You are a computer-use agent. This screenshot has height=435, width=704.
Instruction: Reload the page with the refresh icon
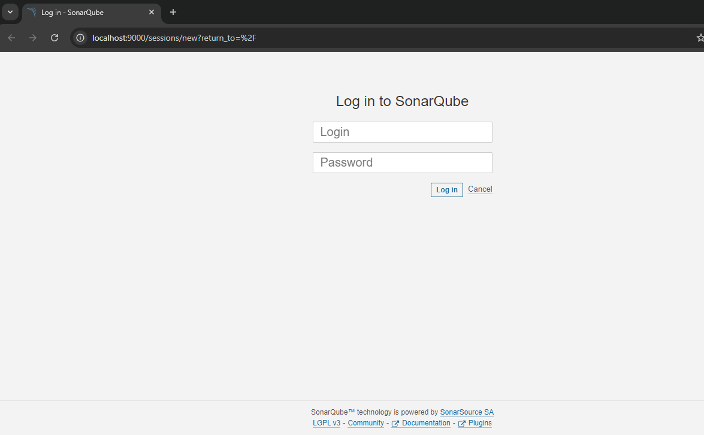(55, 38)
